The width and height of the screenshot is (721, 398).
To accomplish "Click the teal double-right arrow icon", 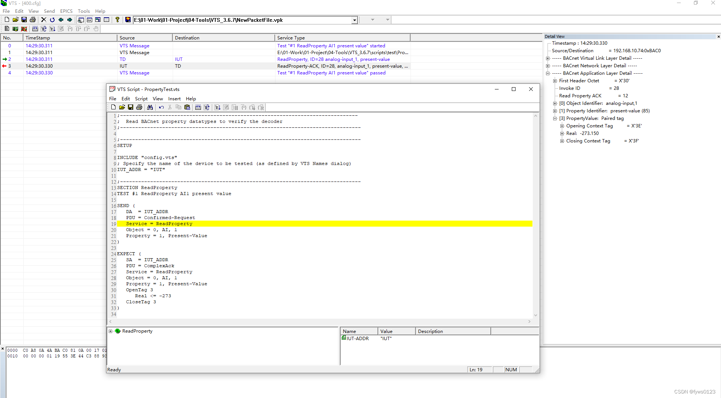I will pyautogui.click(x=70, y=20).
